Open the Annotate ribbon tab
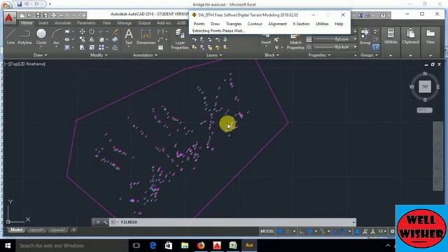448x252 pixels. click(x=62, y=23)
